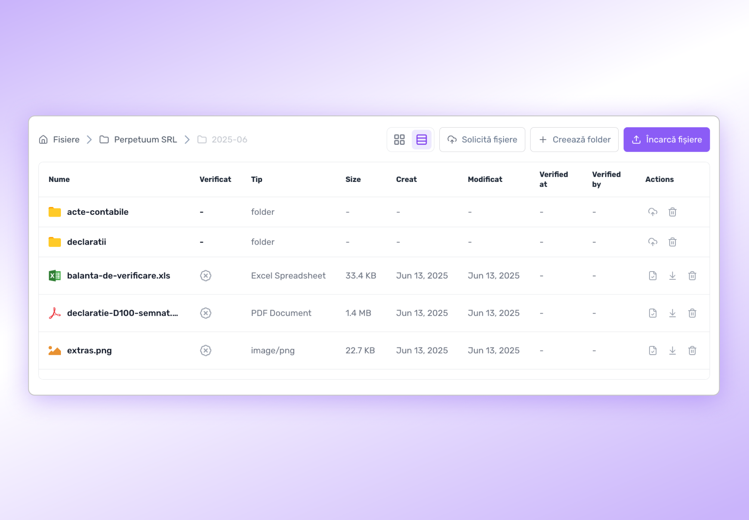This screenshot has width=749, height=520.
Task: Toggle verification status for extras.png
Action: [x=206, y=350]
